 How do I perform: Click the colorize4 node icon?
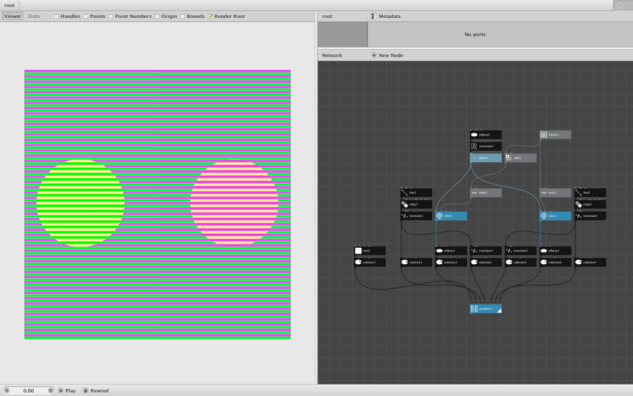point(579,262)
